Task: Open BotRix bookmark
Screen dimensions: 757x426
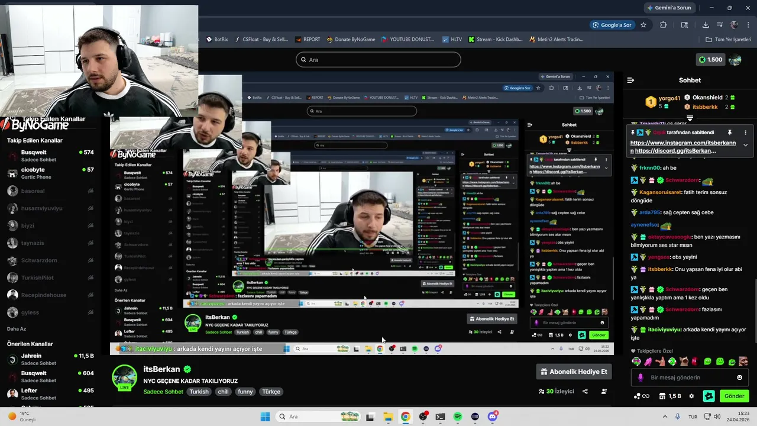Action: tap(216, 40)
